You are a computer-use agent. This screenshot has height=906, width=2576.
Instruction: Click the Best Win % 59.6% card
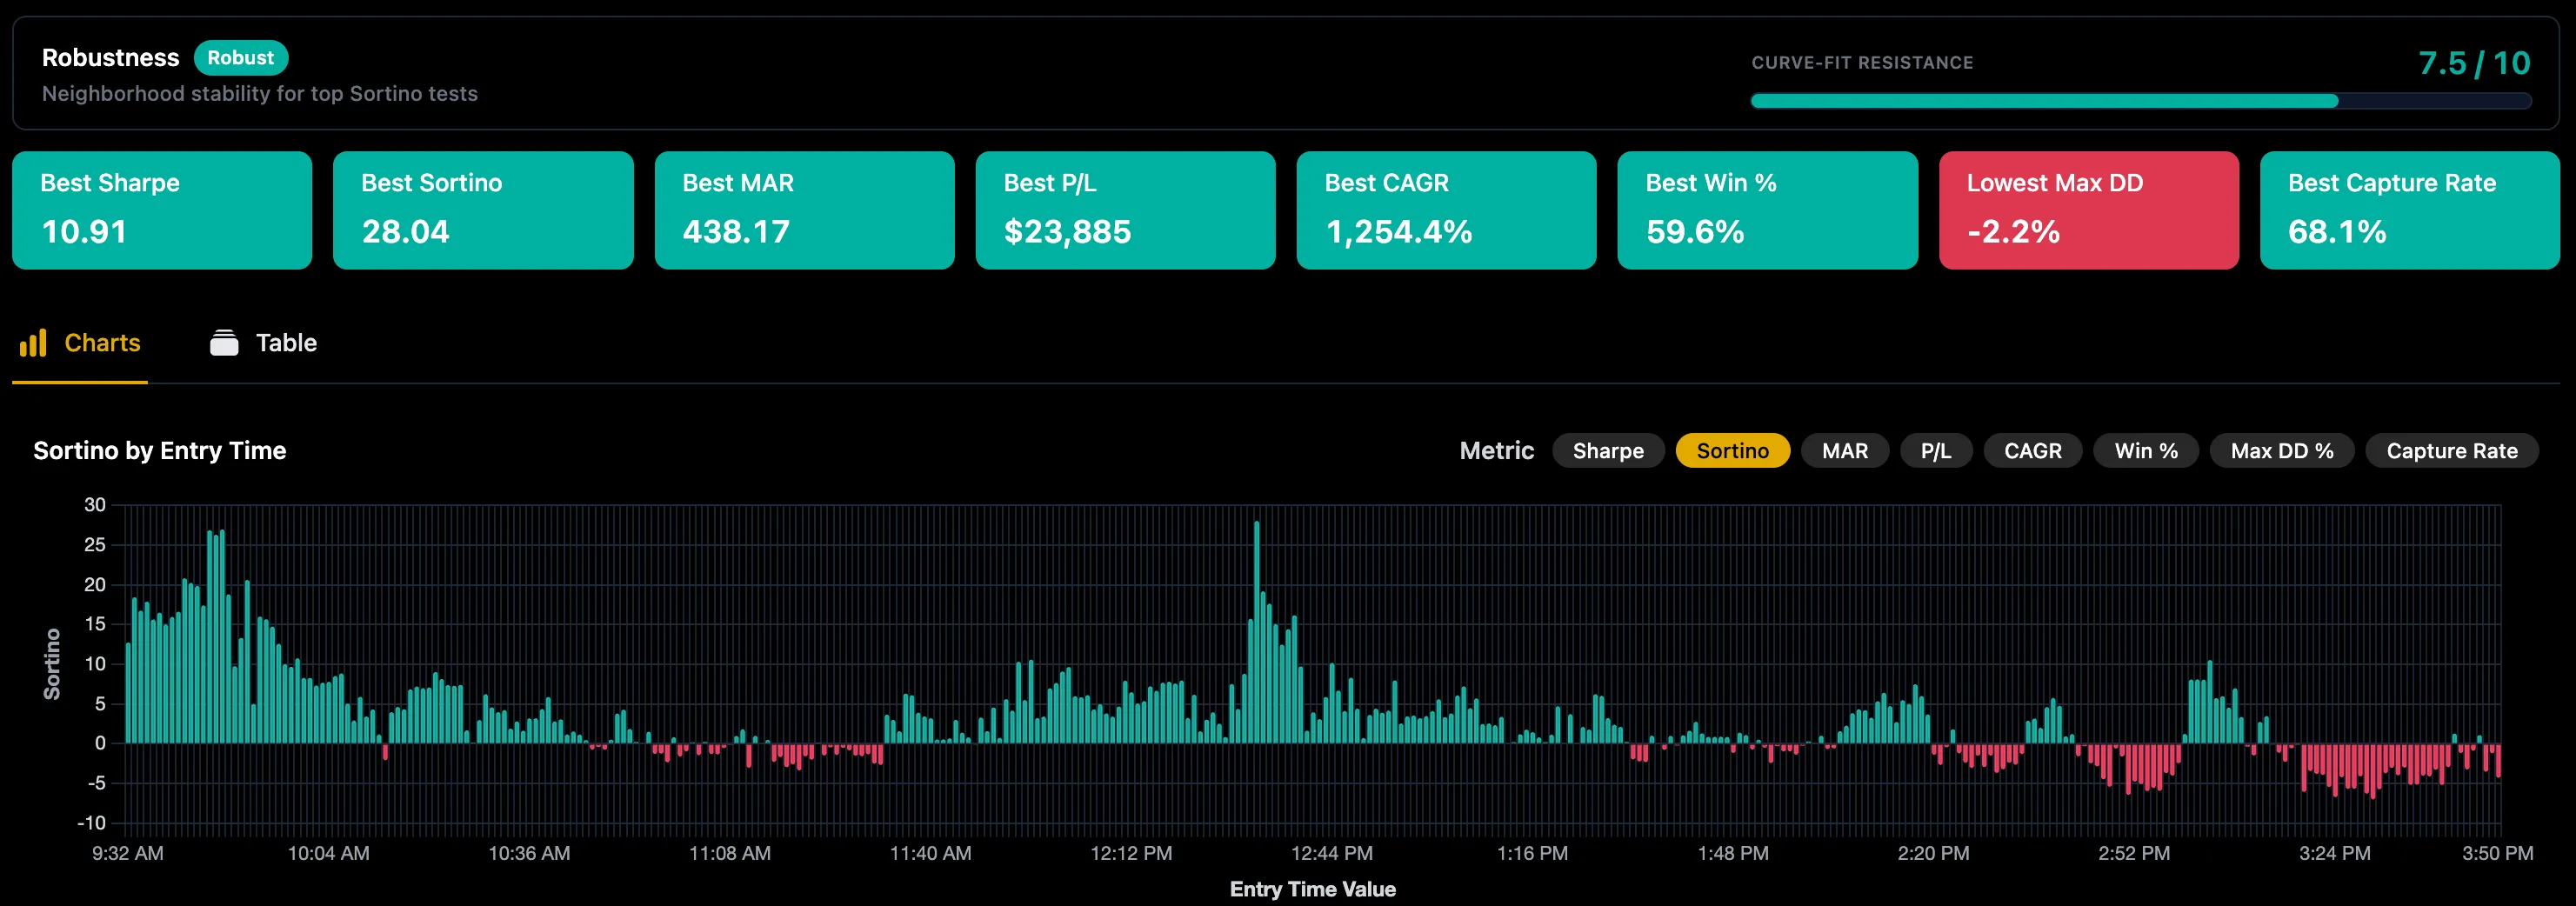click(x=1767, y=210)
